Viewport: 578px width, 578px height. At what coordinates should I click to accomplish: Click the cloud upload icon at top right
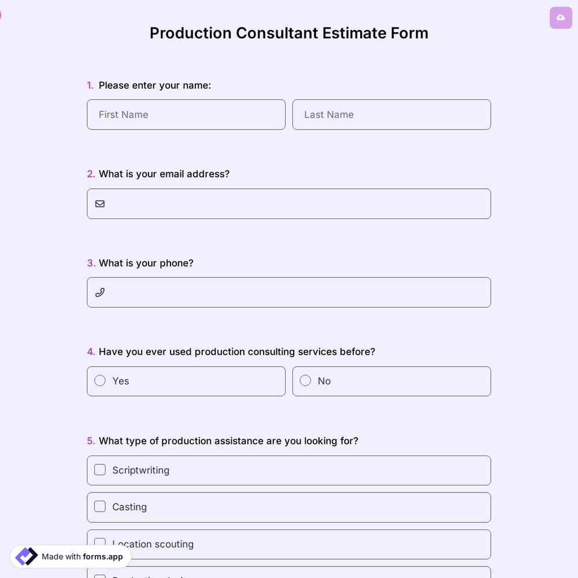[x=560, y=17]
